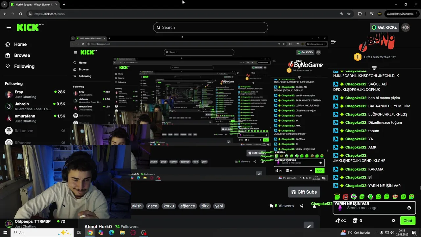Click the pencil edit icon in About section
The width and height of the screenshot is (421, 237).
(309, 226)
